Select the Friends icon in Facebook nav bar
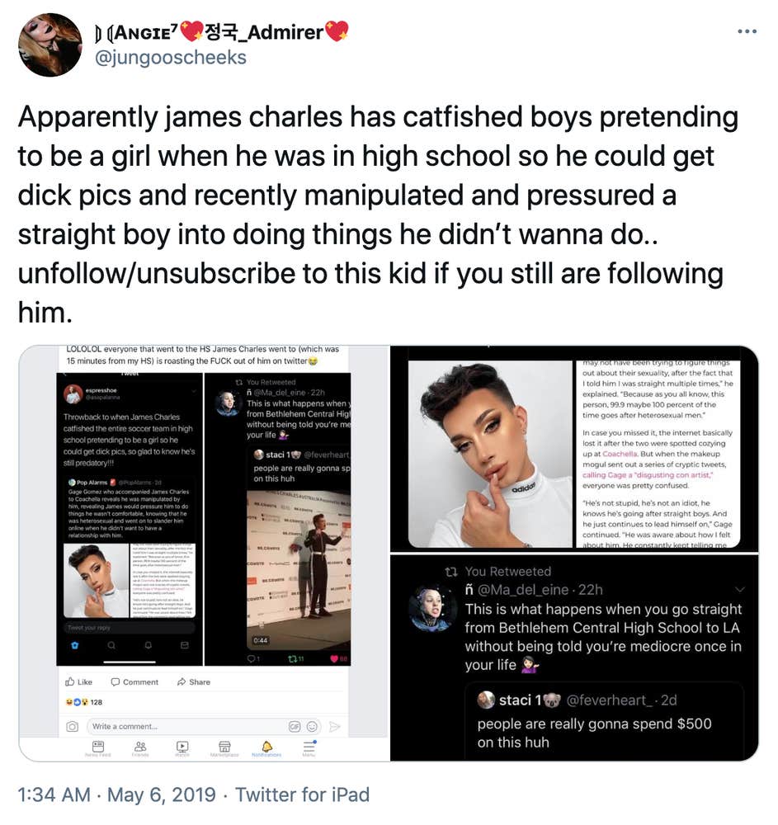The image size is (778, 825). pos(139,747)
